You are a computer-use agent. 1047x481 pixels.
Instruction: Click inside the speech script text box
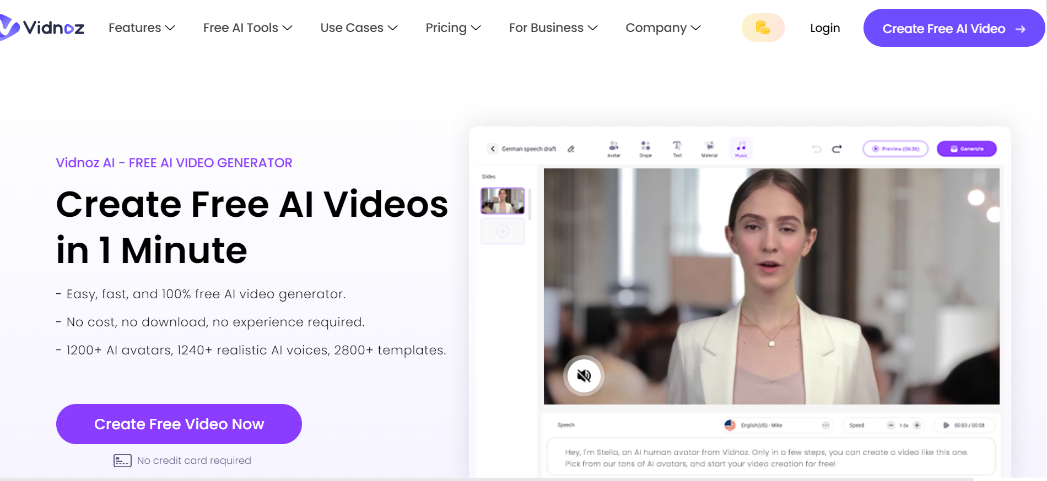[770, 457]
